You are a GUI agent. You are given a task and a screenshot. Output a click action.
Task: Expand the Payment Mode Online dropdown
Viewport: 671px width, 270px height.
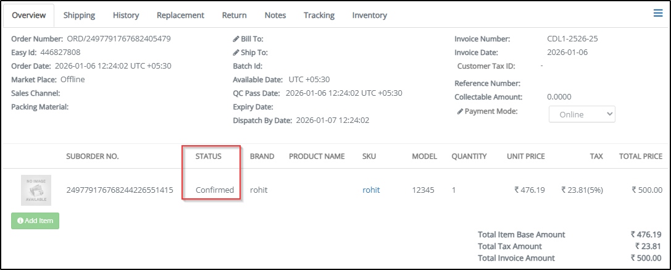point(581,114)
